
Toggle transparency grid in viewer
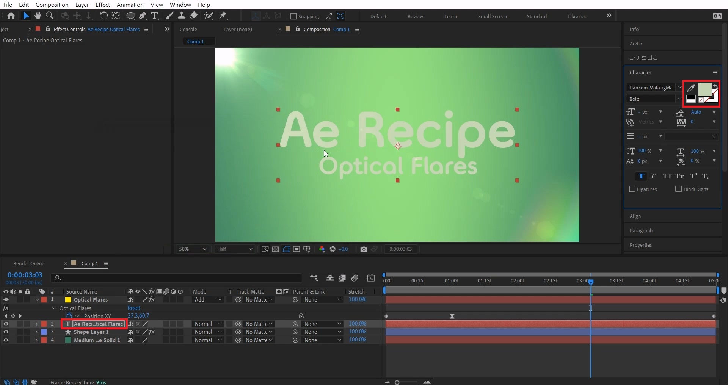(x=276, y=249)
